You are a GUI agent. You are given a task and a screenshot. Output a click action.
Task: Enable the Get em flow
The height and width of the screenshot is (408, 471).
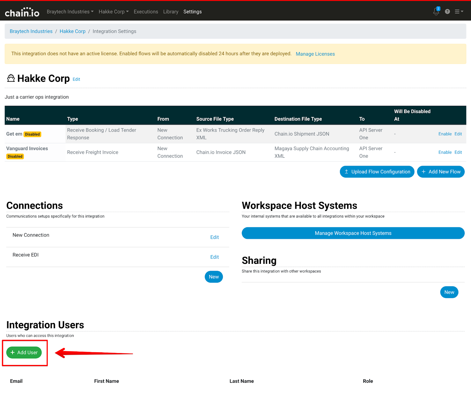[x=445, y=134]
